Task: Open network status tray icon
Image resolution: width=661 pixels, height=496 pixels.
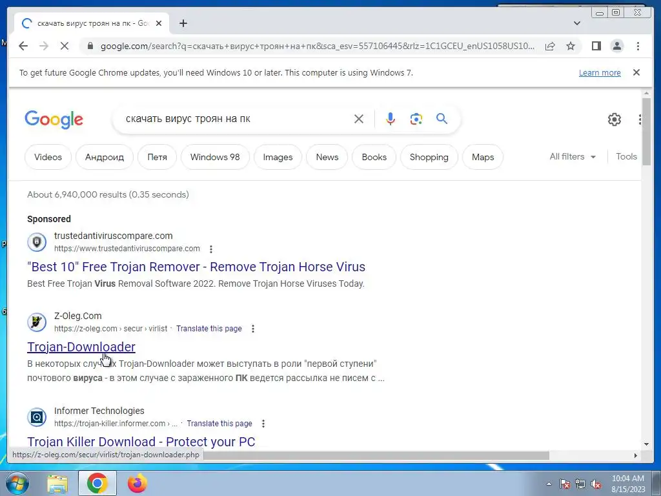Action: 580,484
